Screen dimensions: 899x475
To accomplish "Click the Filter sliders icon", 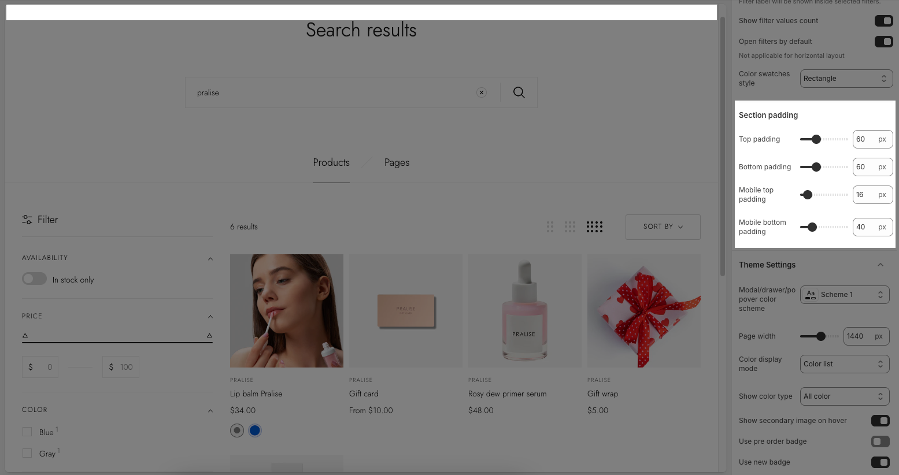I will (27, 220).
